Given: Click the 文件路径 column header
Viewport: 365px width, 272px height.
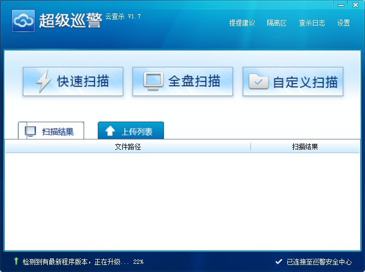Looking at the screenshot, I should tap(128, 147).
